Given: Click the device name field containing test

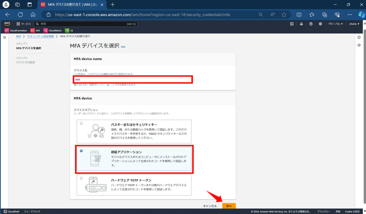Looking at the screenshot, I should 133,79.
